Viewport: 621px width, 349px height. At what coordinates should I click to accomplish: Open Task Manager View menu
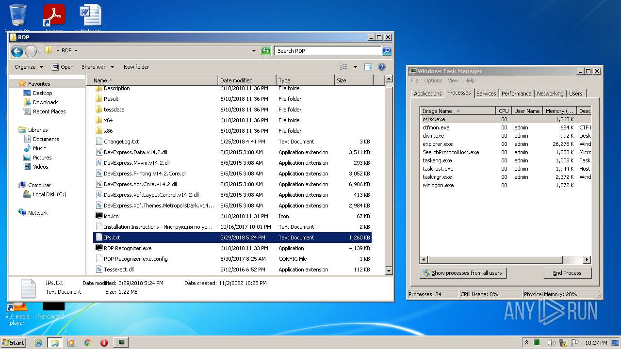(453, 80)
